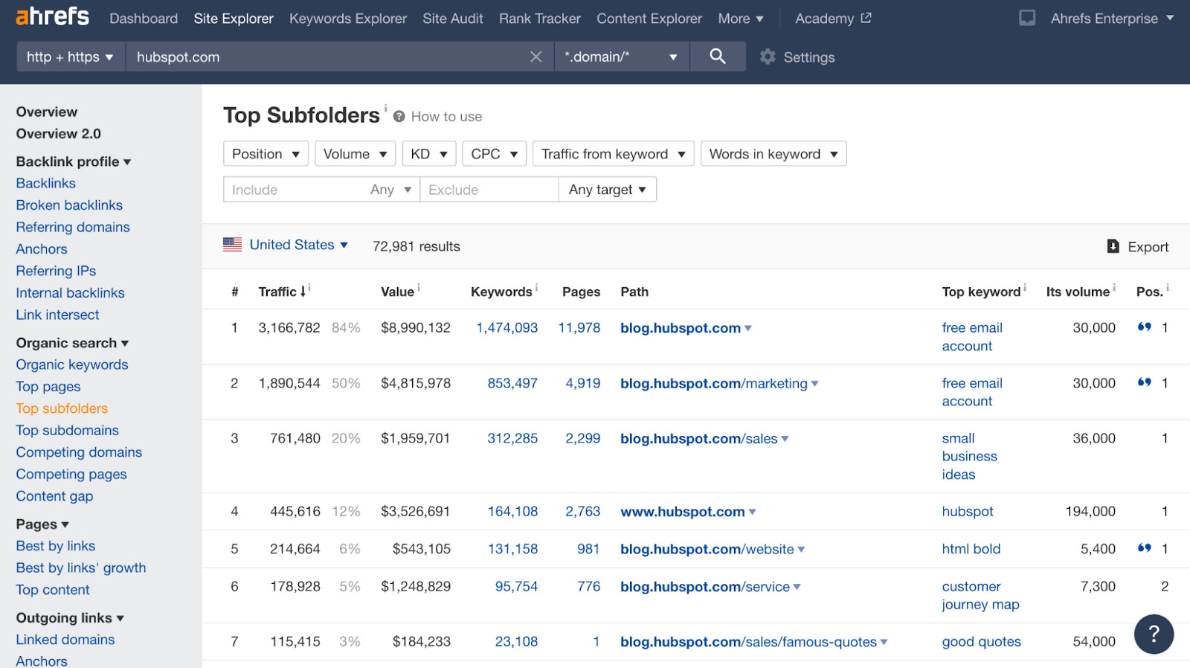The height and width of the screenshot is (668, 1190).
Task: Open the KD filter dropdown
Action: pos(429,154)
